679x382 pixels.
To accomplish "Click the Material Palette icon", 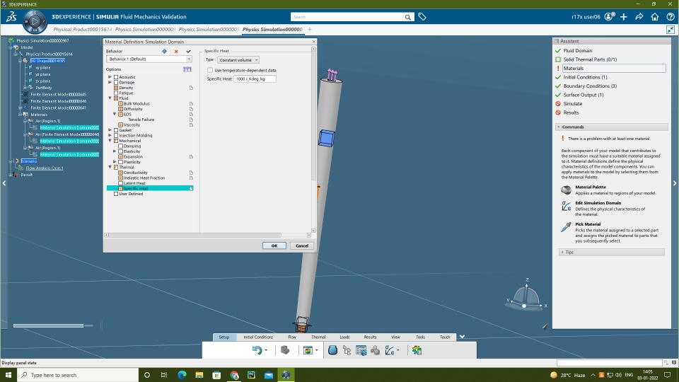I will pos(566,190).
